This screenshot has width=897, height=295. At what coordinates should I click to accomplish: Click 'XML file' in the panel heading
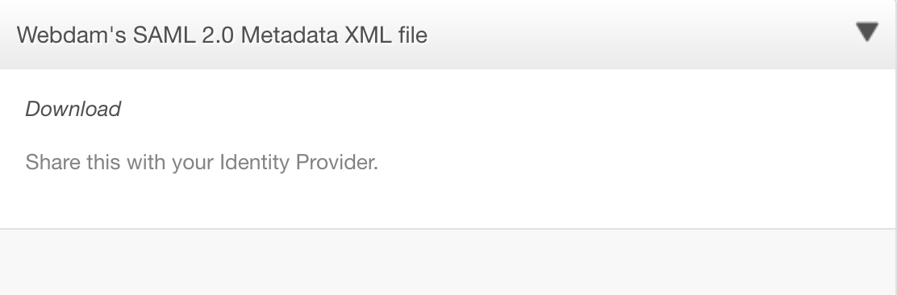point(386,35)
